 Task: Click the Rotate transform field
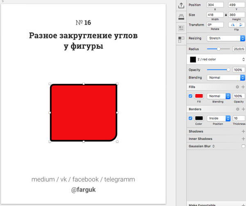point(215,25)
